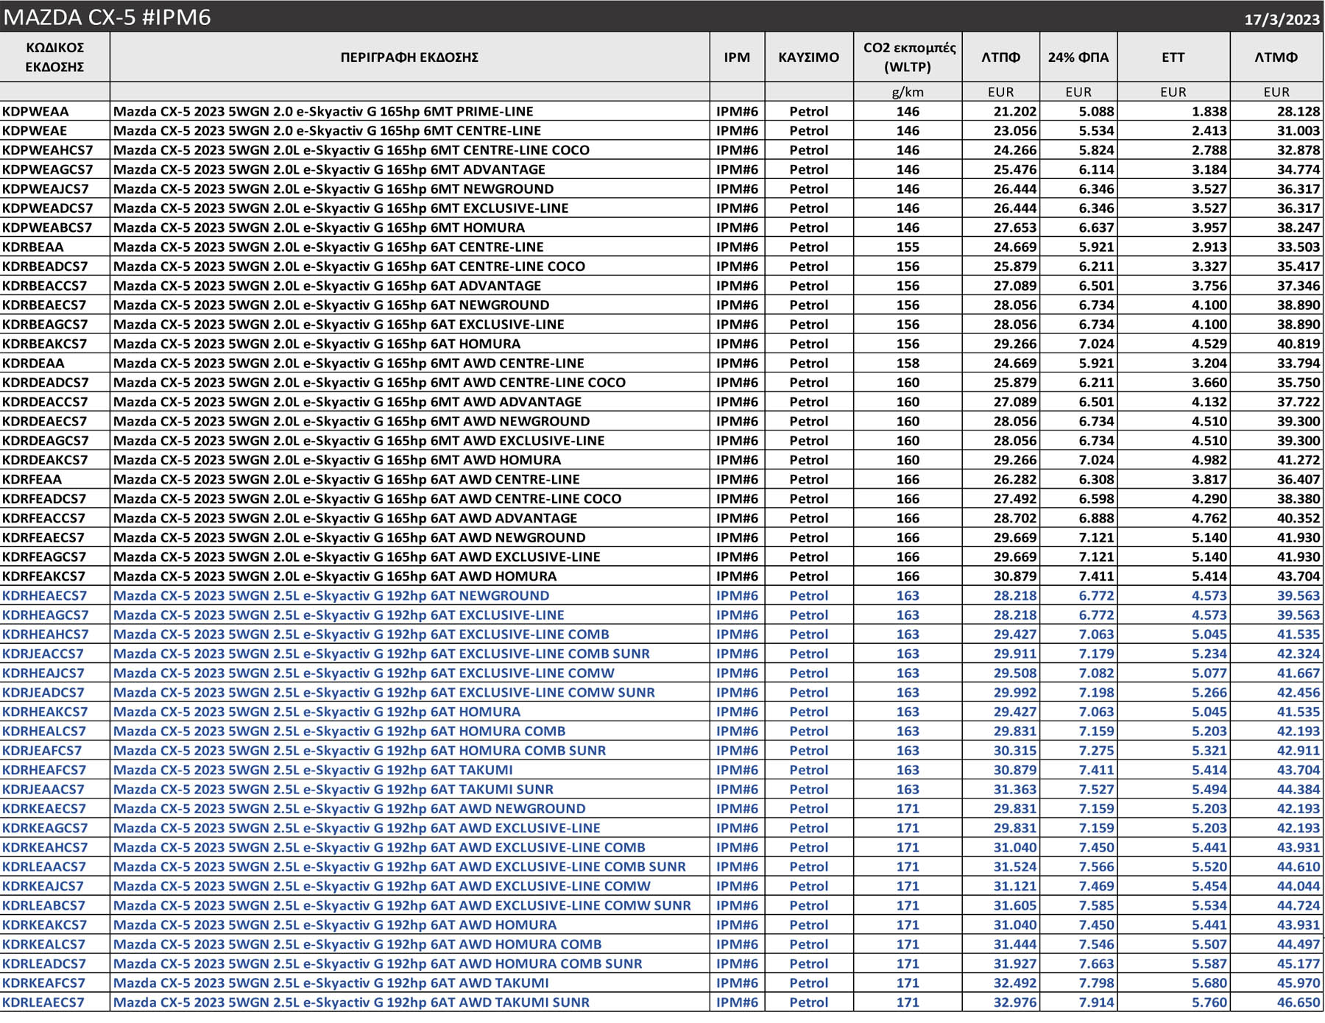1325x1023 pixels.
Task: Click the KDRLEAECS7 code in last row
Action: [43, 1002]
